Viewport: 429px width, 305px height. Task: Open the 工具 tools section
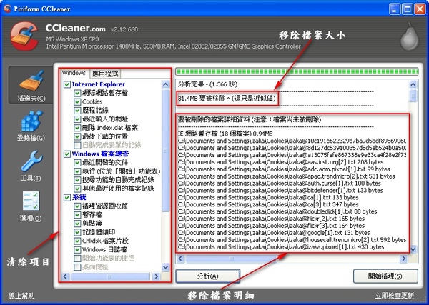point(31,166)
